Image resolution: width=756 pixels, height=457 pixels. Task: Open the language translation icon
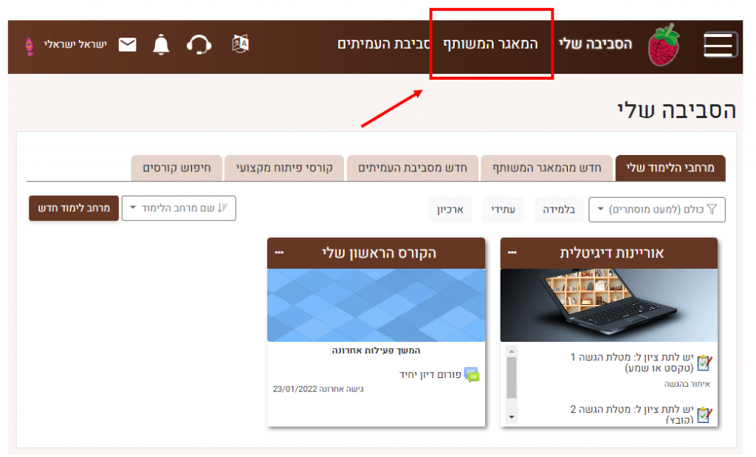click(241, 44)
